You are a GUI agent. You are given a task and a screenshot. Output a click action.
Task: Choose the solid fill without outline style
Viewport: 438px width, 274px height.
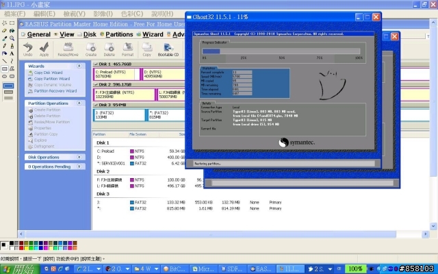[8, 98]
